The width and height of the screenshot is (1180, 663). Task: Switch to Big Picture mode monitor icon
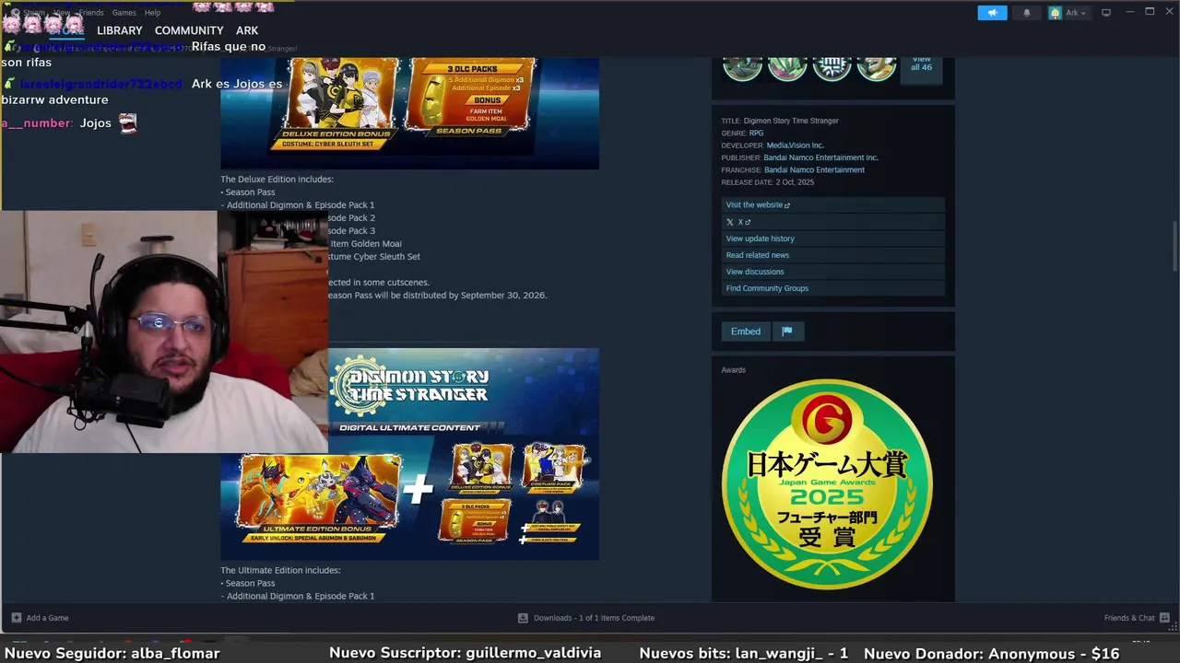click(1106, 13)
